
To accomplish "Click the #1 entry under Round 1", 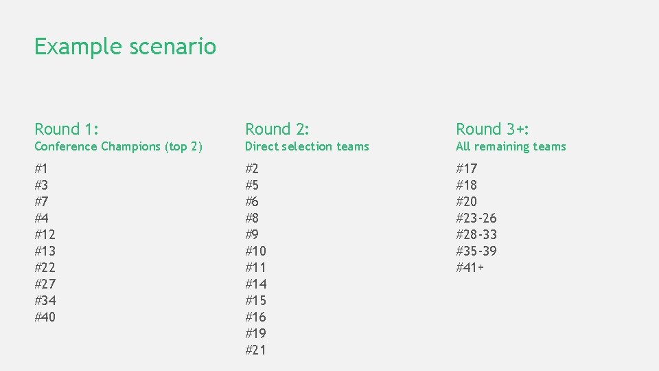I will [42, 168].
